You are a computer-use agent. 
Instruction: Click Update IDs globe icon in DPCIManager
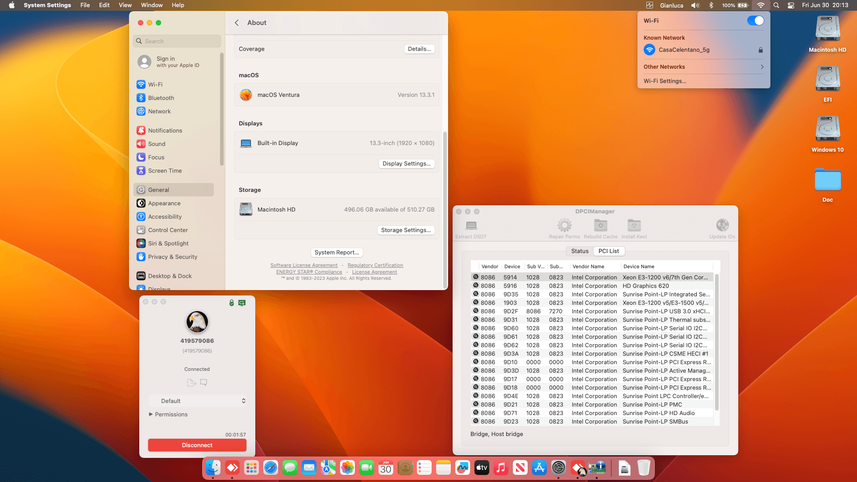coord(722,225)
